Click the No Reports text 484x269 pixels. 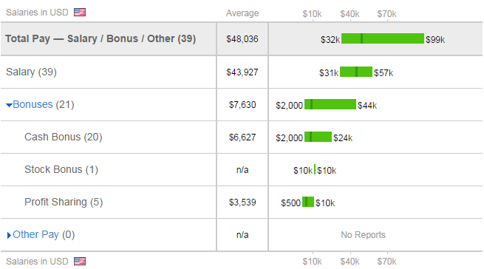tap(363, 235)
